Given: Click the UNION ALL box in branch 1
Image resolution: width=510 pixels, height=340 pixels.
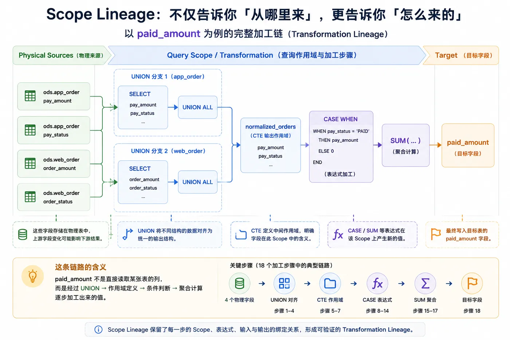Looking at the screenshot, I should [197, 107].
